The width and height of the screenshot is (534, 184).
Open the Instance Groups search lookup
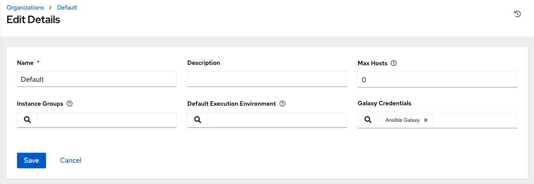(27, 120)
